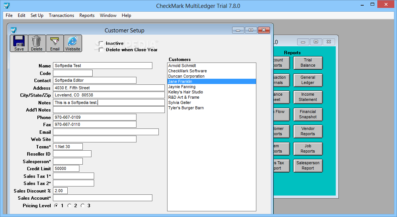This screenshot has width=397, height=217.
Task: Select Kelley's Hair Studio customer
Action: tap(212, 92)
